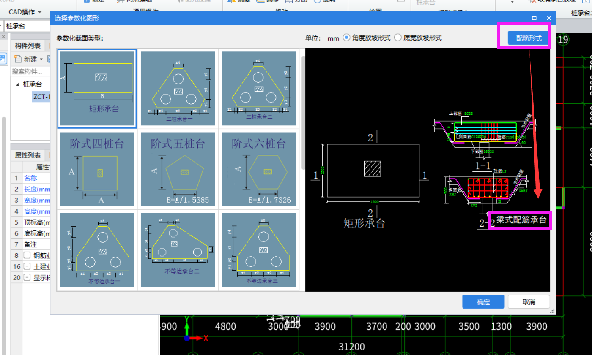Choose the 不等边承台三 section thumbnail
This screenshot has height=355, width=592.
tap(259, 250)
